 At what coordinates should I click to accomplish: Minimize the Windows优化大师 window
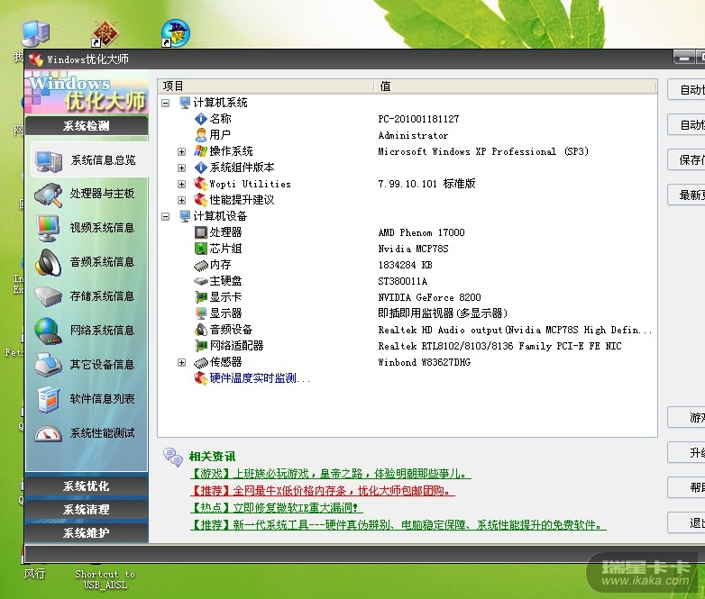point(684,58)
